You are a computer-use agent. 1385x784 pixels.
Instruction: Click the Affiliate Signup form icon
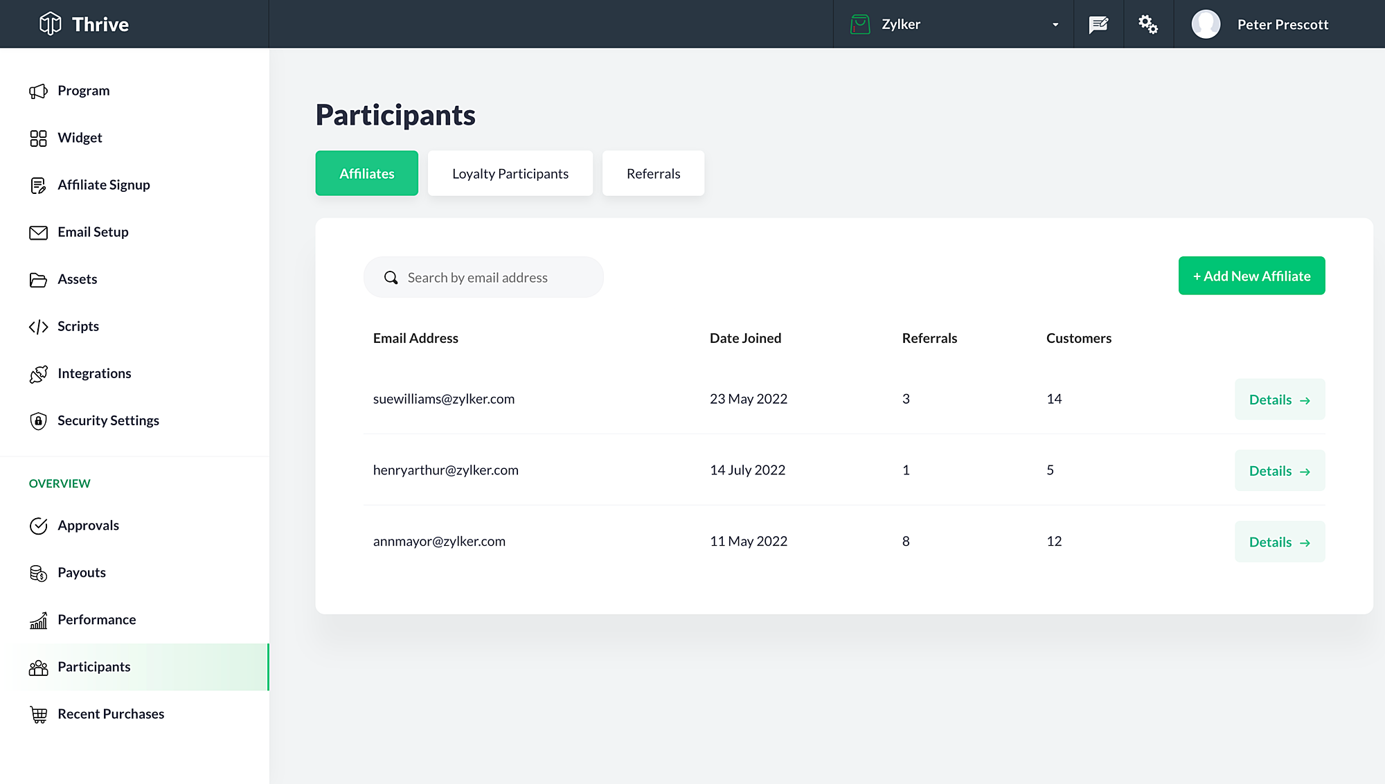(x=39, y=185)
